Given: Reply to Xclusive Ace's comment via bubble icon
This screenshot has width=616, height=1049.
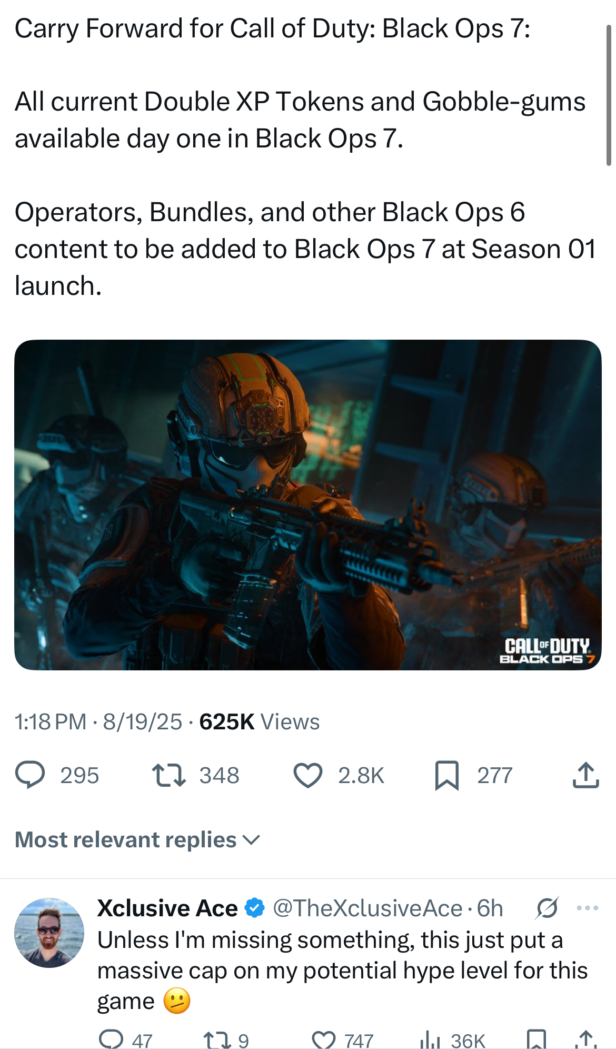Looking at the screenshot, I should (111, 1040).
